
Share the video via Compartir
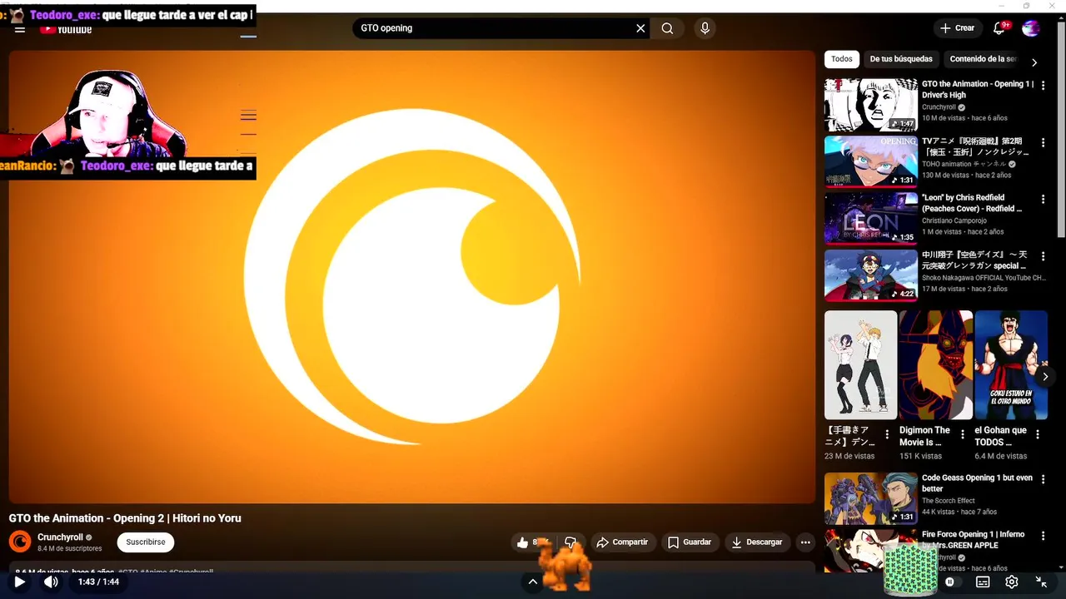coord(622,542)
